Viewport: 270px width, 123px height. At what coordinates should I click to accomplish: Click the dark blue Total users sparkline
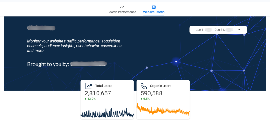(x=107, y=113)
